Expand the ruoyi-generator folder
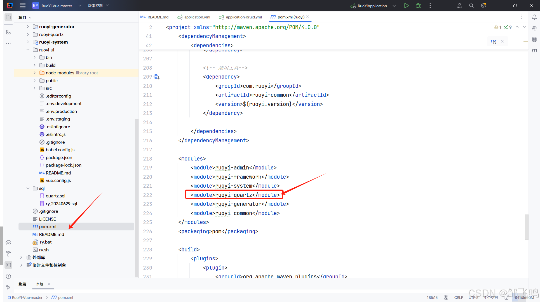 [28, 27]
